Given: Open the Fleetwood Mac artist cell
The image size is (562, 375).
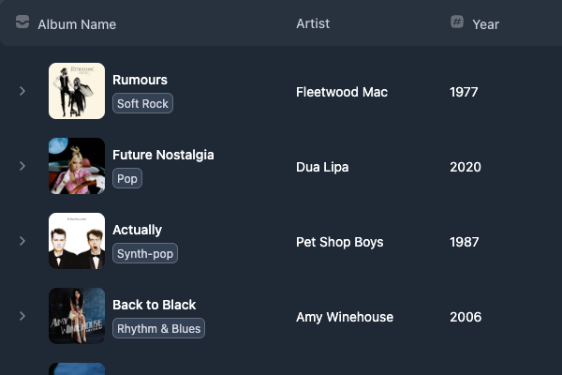Looking at the screenshot, I should (342, 92).
